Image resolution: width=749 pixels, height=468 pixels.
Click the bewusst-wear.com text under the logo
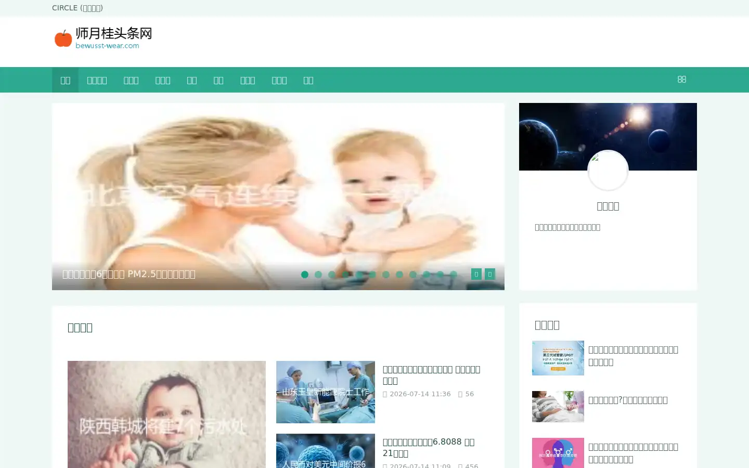point(107,46)
